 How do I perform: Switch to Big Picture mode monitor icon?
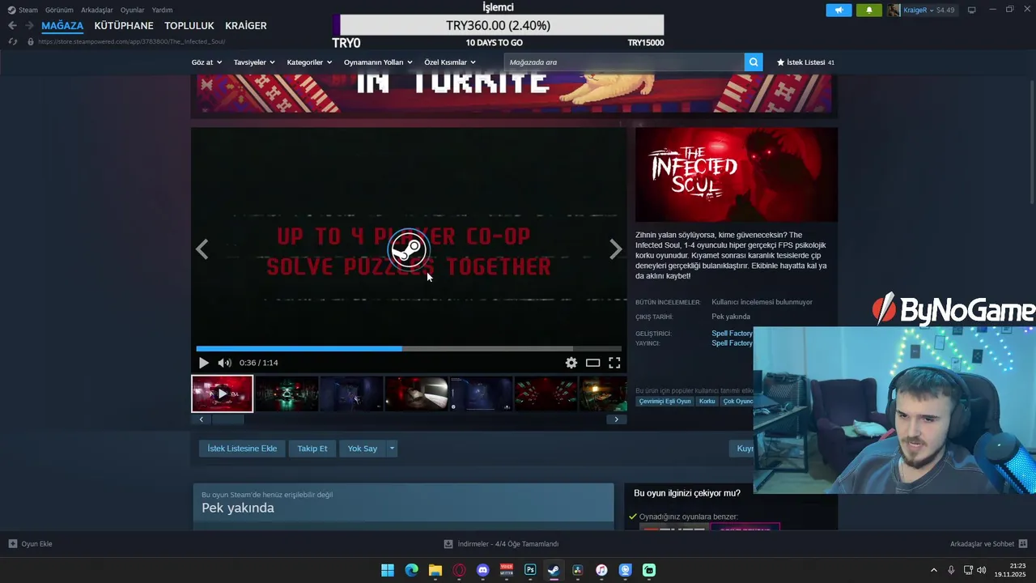pyautogui.click(x=971, y=10)
